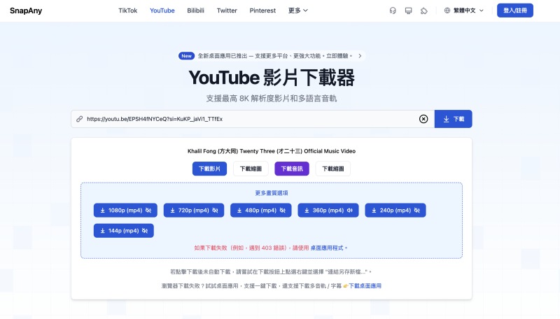Click the SnapAny logo
The image size is (560, 319).
tap(26, 10)
